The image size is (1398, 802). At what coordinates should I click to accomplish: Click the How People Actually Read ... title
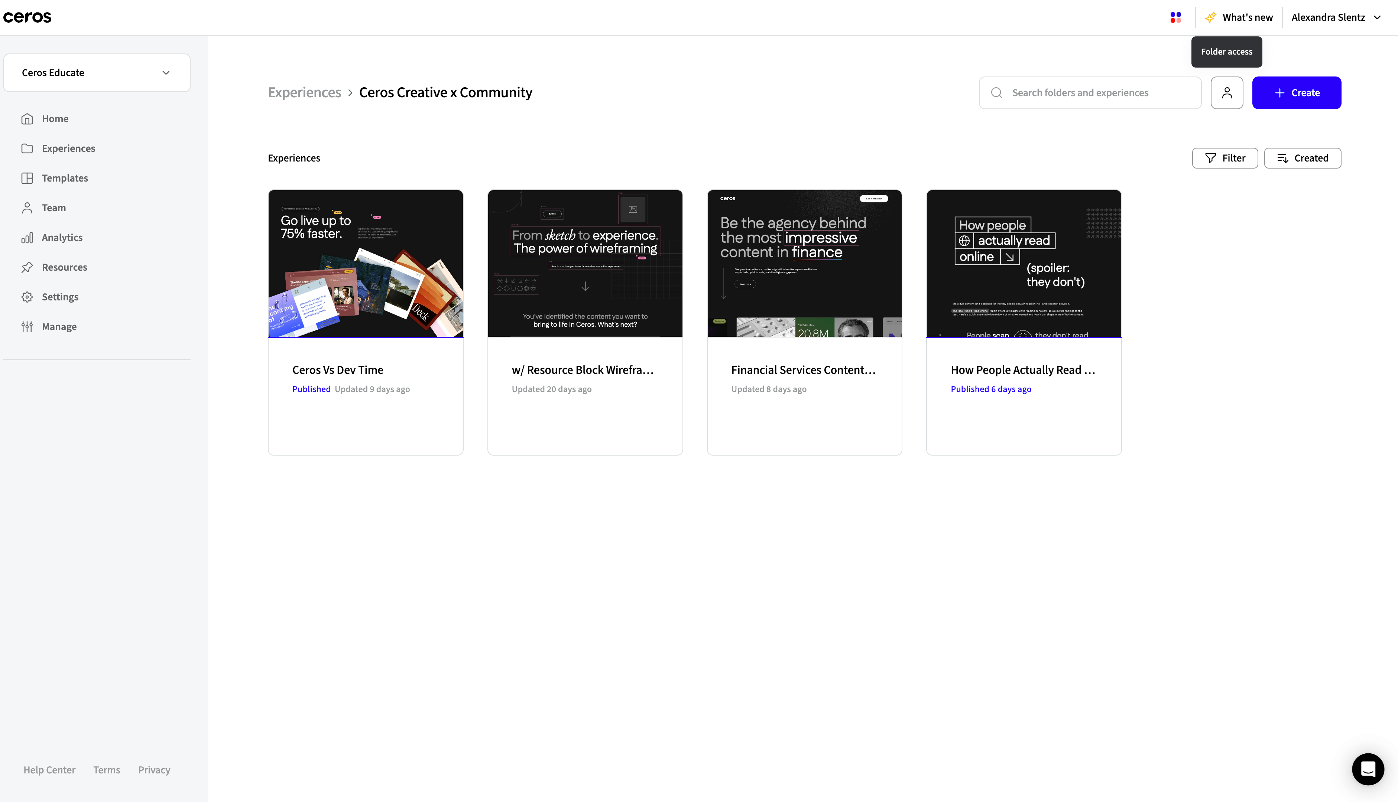(x=1023, y=370)
